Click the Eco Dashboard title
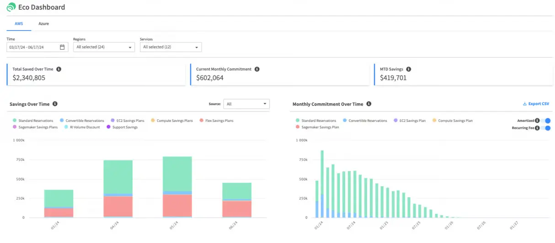The image size is (555, 243). coord(42,7)
